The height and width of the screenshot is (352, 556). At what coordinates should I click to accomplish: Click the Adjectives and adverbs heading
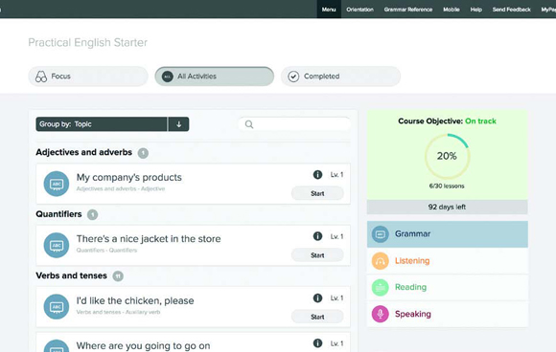[x=84, y=152]
